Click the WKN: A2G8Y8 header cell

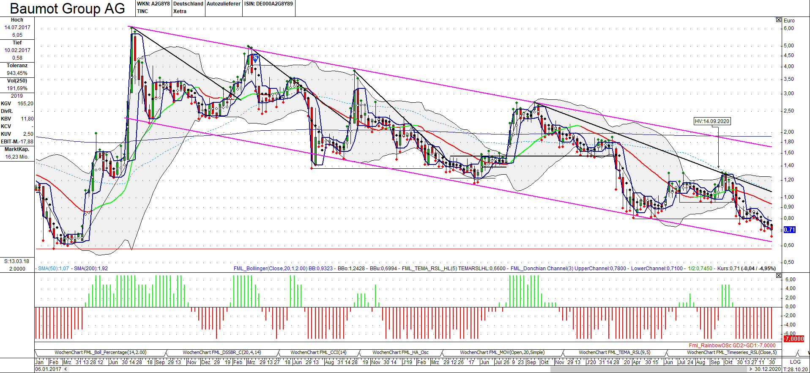pos(153,4)
